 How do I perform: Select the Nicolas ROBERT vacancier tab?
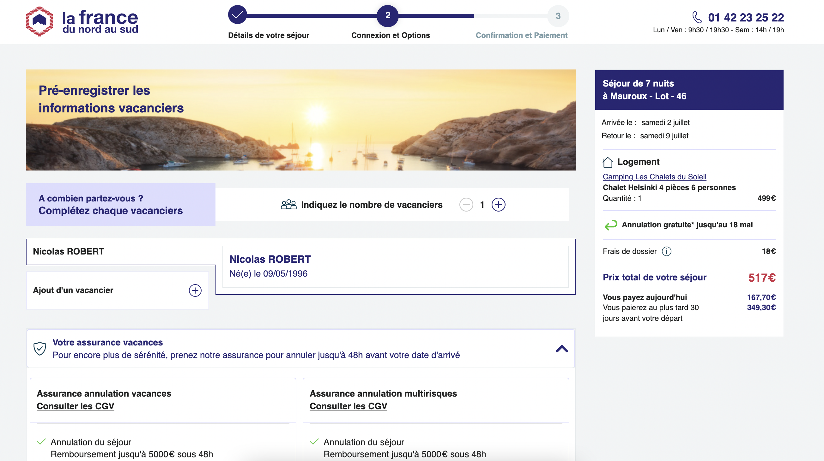121,252
